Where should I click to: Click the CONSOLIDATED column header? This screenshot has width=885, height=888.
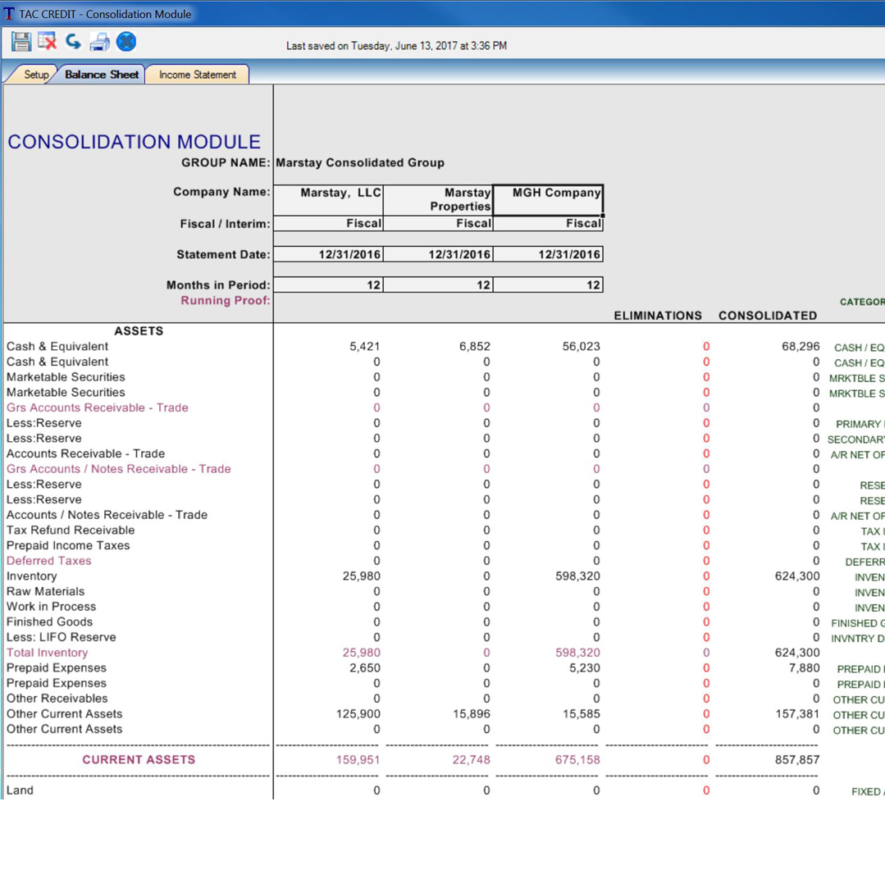point(768,316)
